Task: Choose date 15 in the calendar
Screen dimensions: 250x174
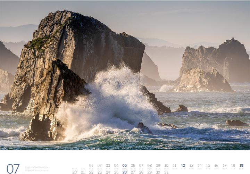Action: coord(208,166)
